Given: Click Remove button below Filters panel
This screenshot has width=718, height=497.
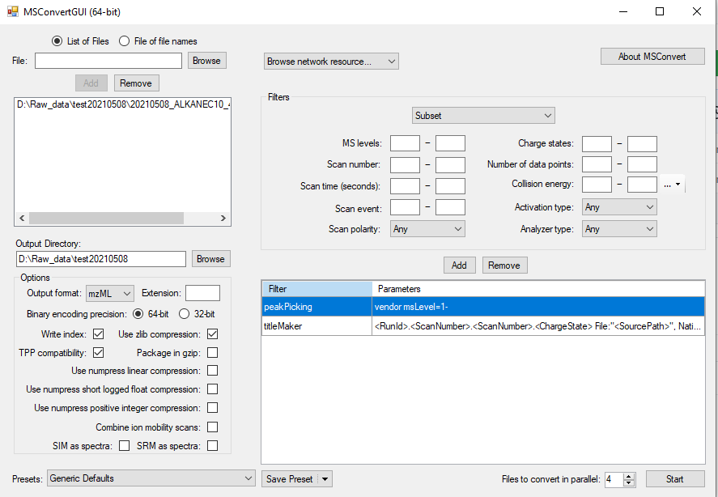Looking at the screenshot, I should [504, 265].
